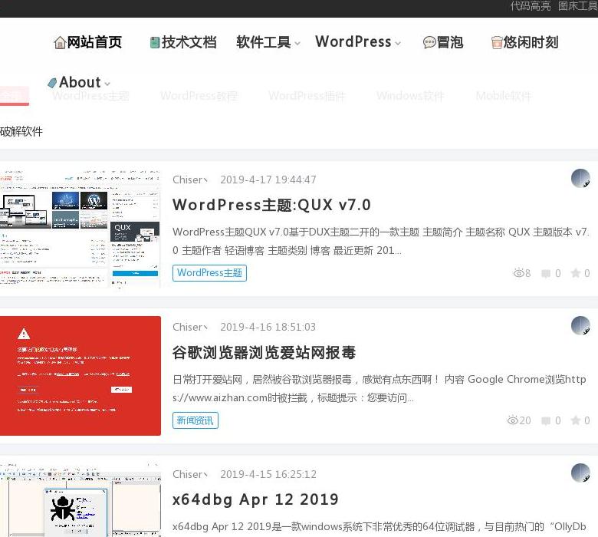Select the WordPress教程 category tab

[199, 95]
